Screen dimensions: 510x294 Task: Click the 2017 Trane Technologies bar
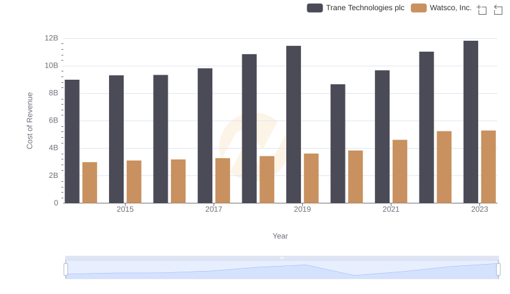click(205, 136)
